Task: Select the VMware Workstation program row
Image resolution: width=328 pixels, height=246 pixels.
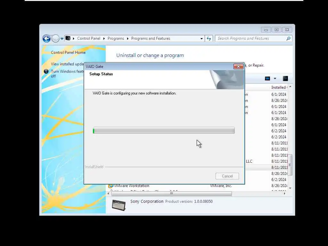Action: coord(198,186)
